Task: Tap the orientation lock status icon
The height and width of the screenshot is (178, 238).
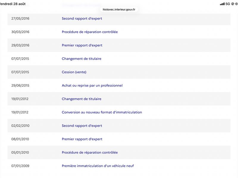Action: 233,4
